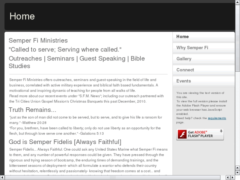Click the horizontal scrollbar right arrow

[232, 178]
